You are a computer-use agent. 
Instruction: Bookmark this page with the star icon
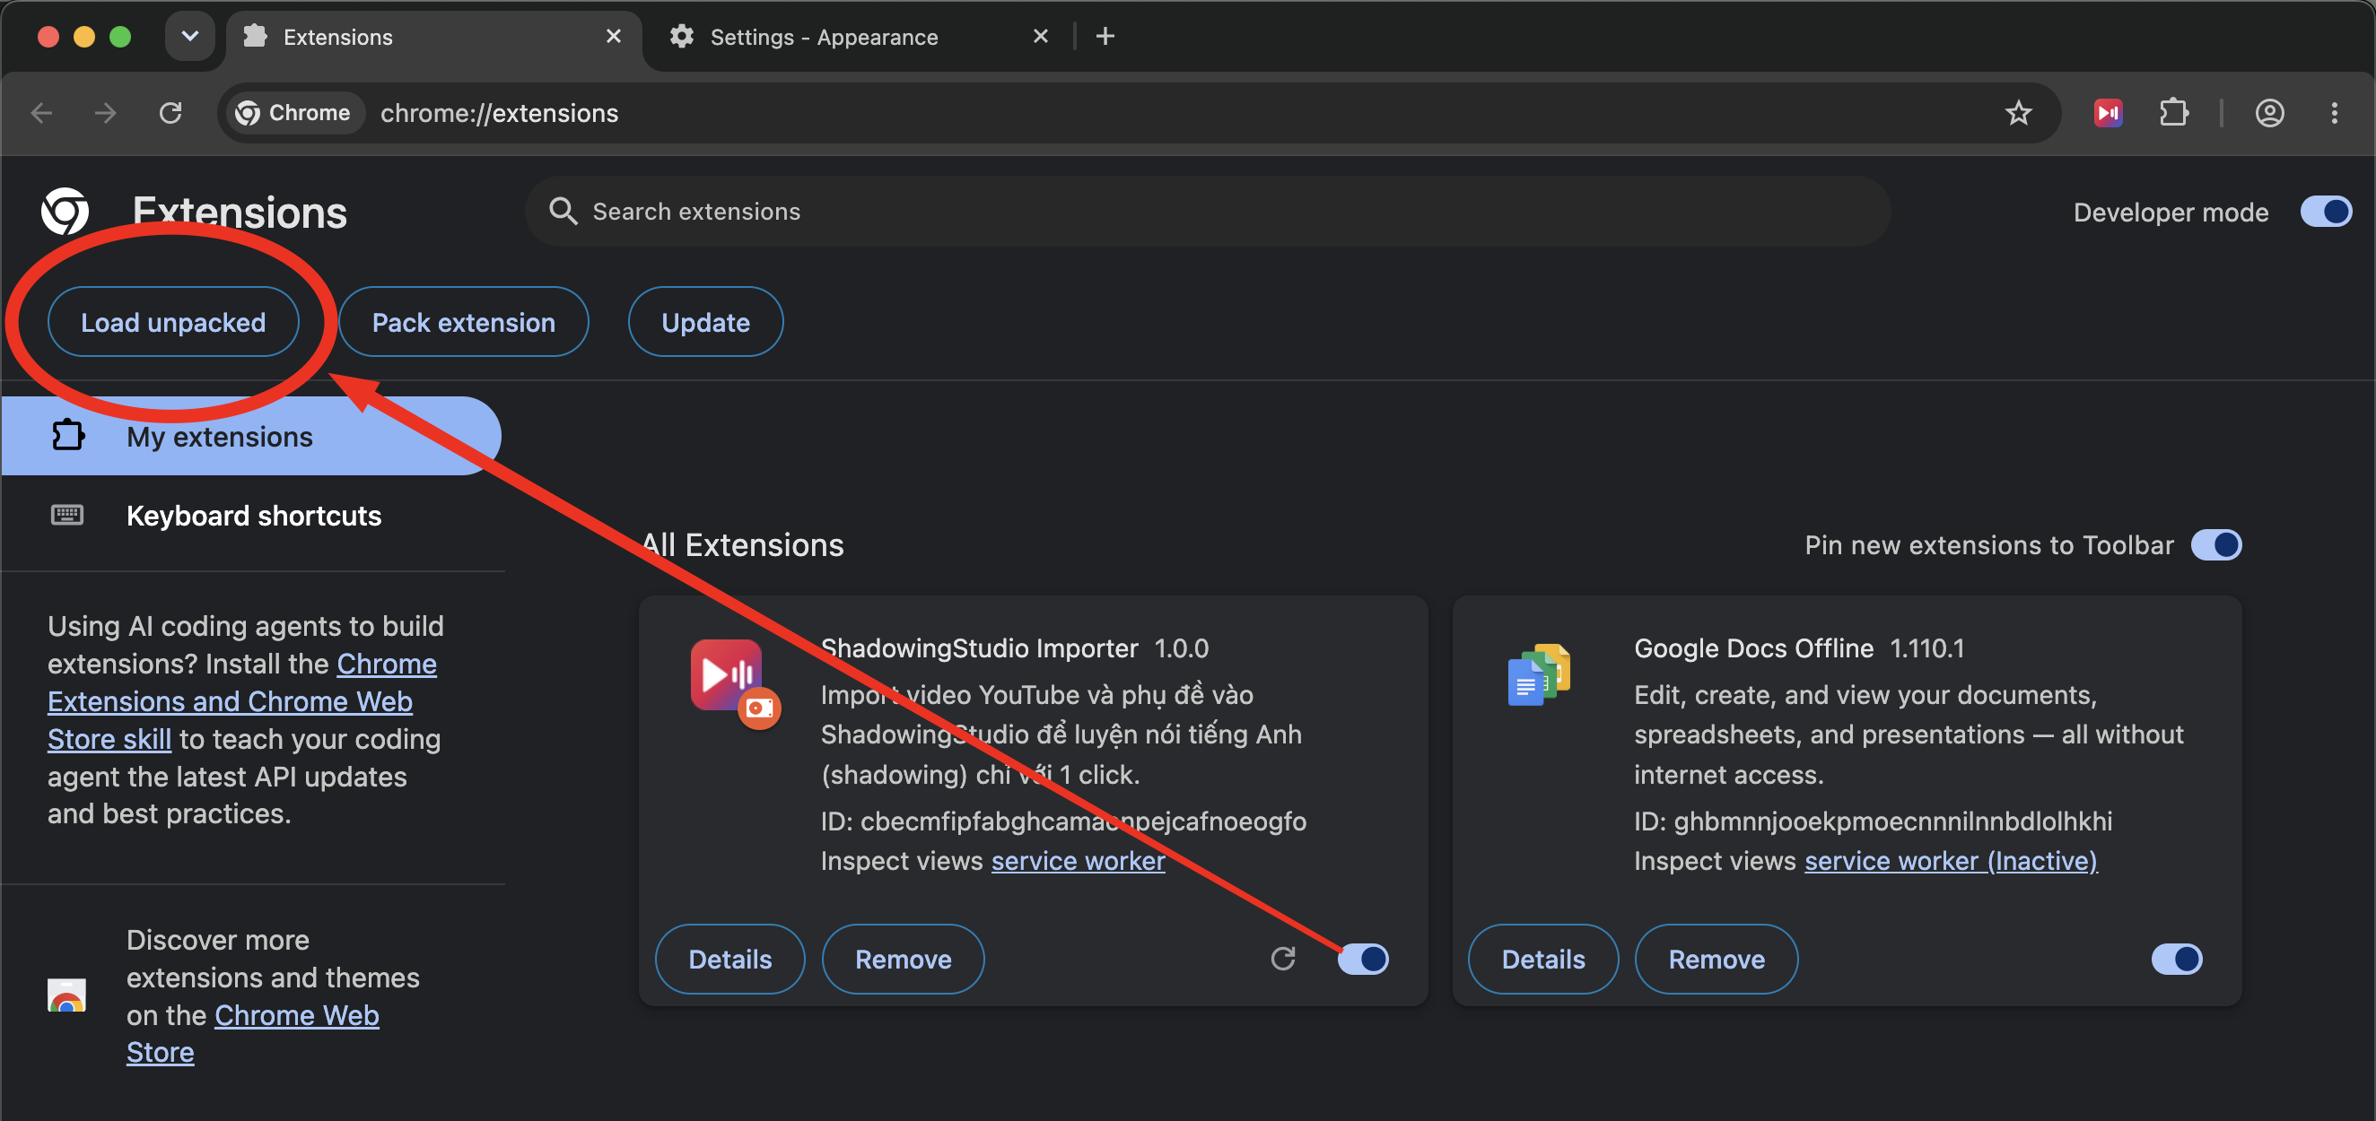coord(2018,112)
